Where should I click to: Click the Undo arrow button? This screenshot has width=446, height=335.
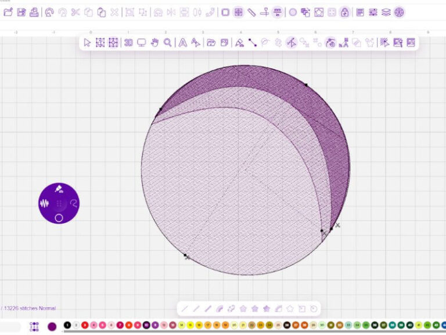(x=49, y=12)
